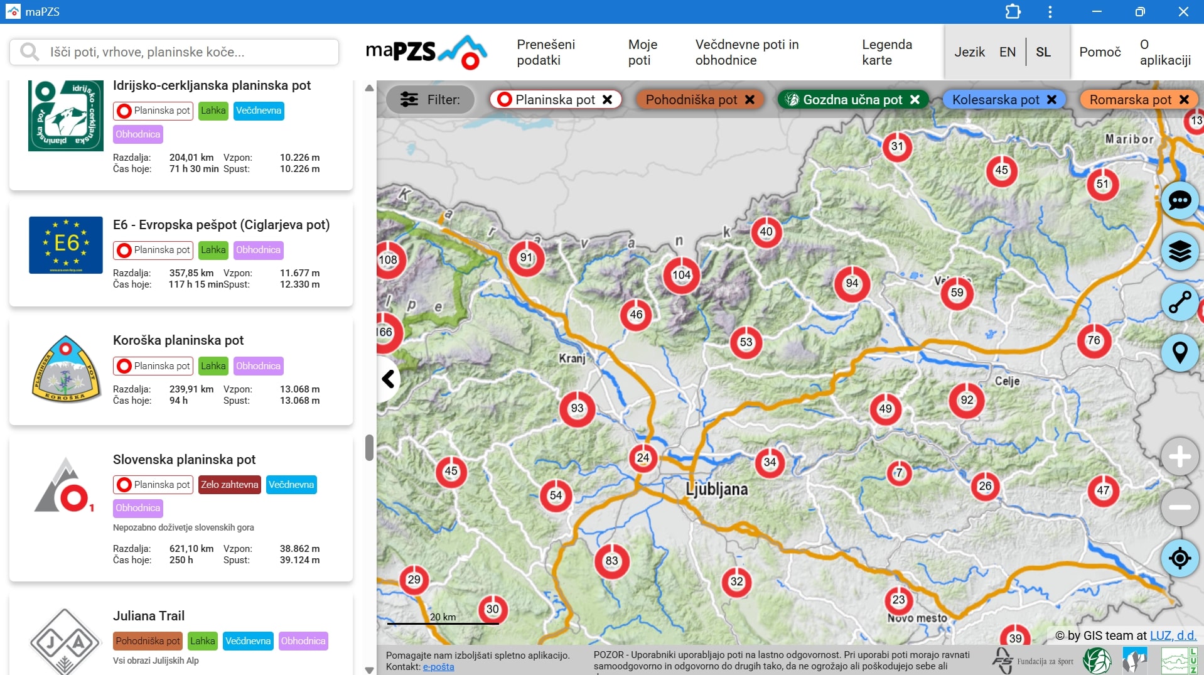
Task: Click the location pin tool
Action: coord(1180,353)
